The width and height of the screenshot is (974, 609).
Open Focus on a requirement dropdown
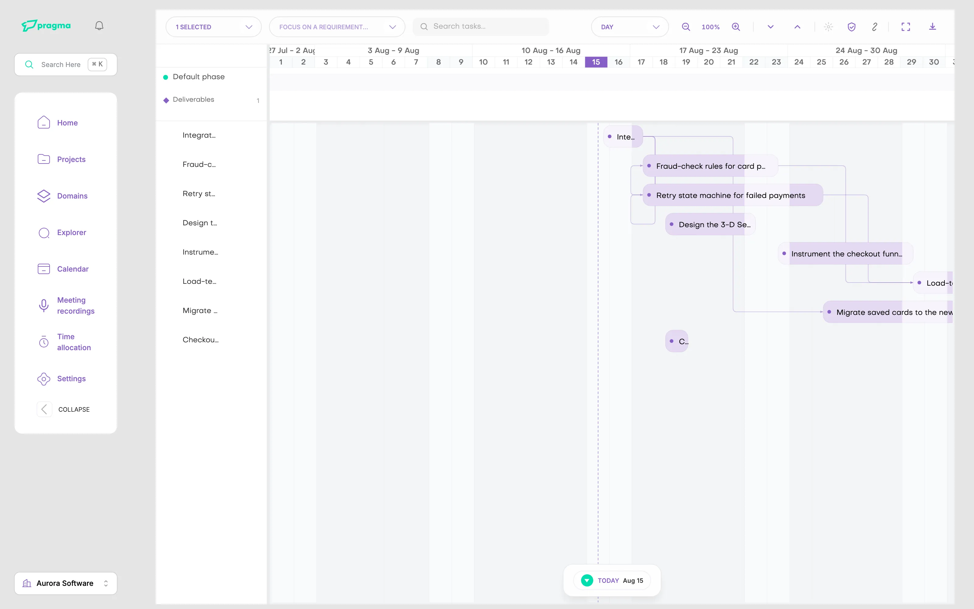click(x=337, y=27)
